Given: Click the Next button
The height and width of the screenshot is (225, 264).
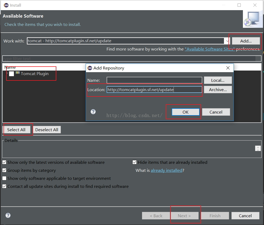Looking at the screenshot, I should coord(184,216).
